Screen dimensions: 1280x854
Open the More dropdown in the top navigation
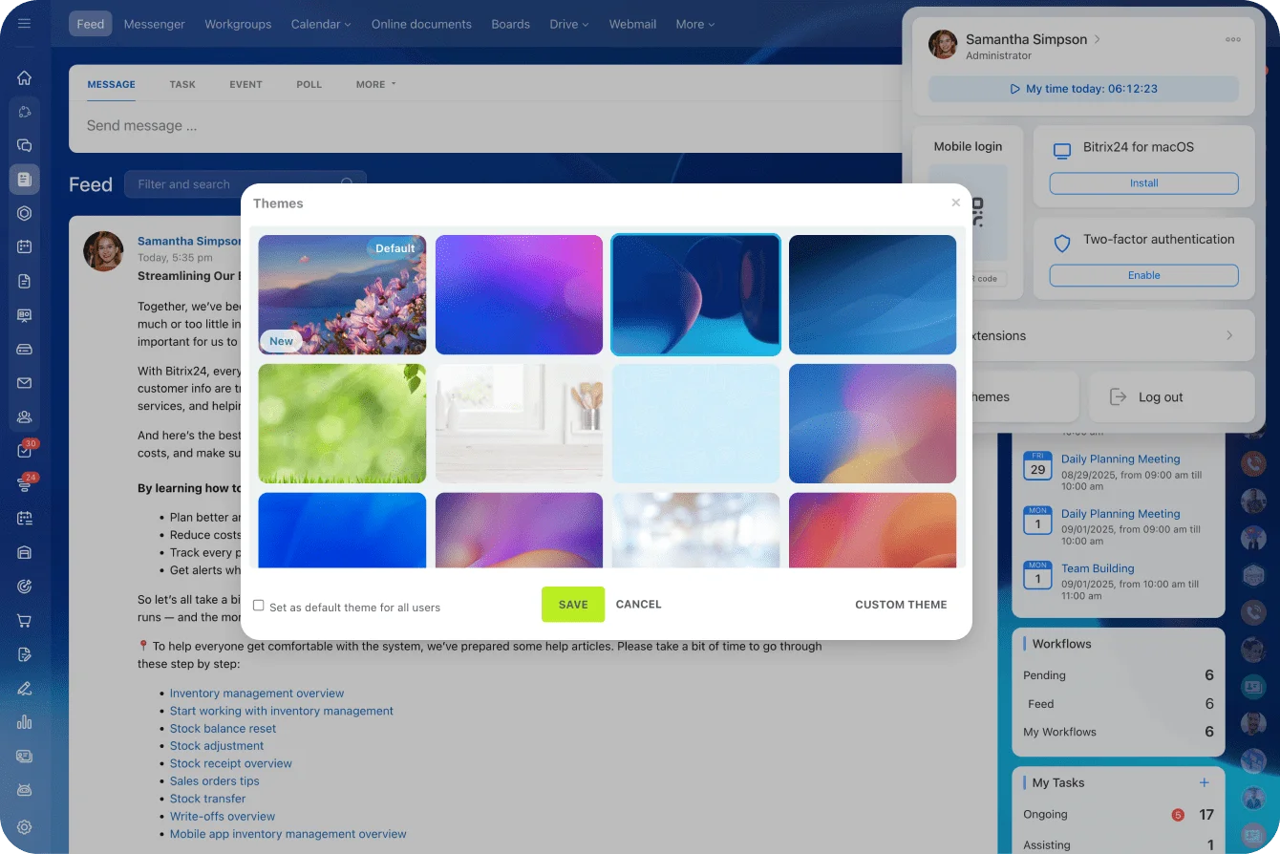(x=694, y=24)
